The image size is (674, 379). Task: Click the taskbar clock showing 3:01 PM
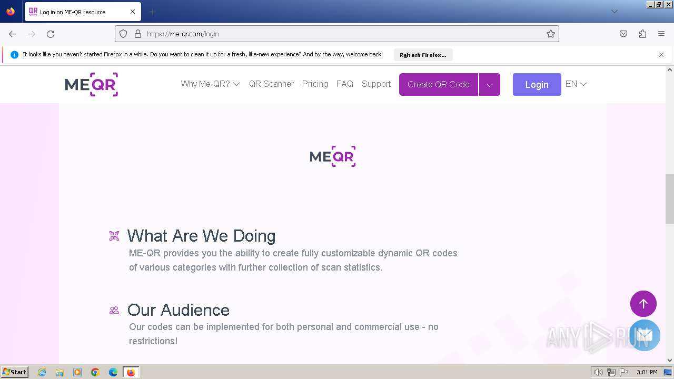tap(647, 372)
